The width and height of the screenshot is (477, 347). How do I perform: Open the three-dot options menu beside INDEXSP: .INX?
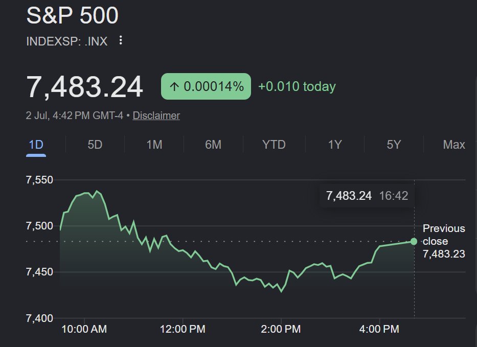pos(121,40)
